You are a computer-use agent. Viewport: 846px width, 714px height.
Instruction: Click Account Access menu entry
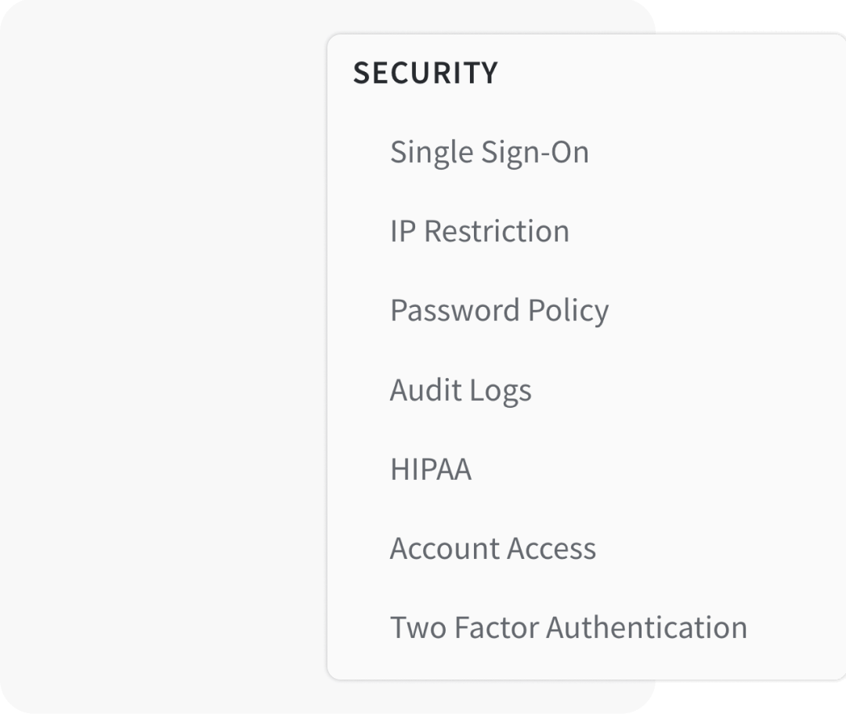pyautogui.click(x=493, y=548)
